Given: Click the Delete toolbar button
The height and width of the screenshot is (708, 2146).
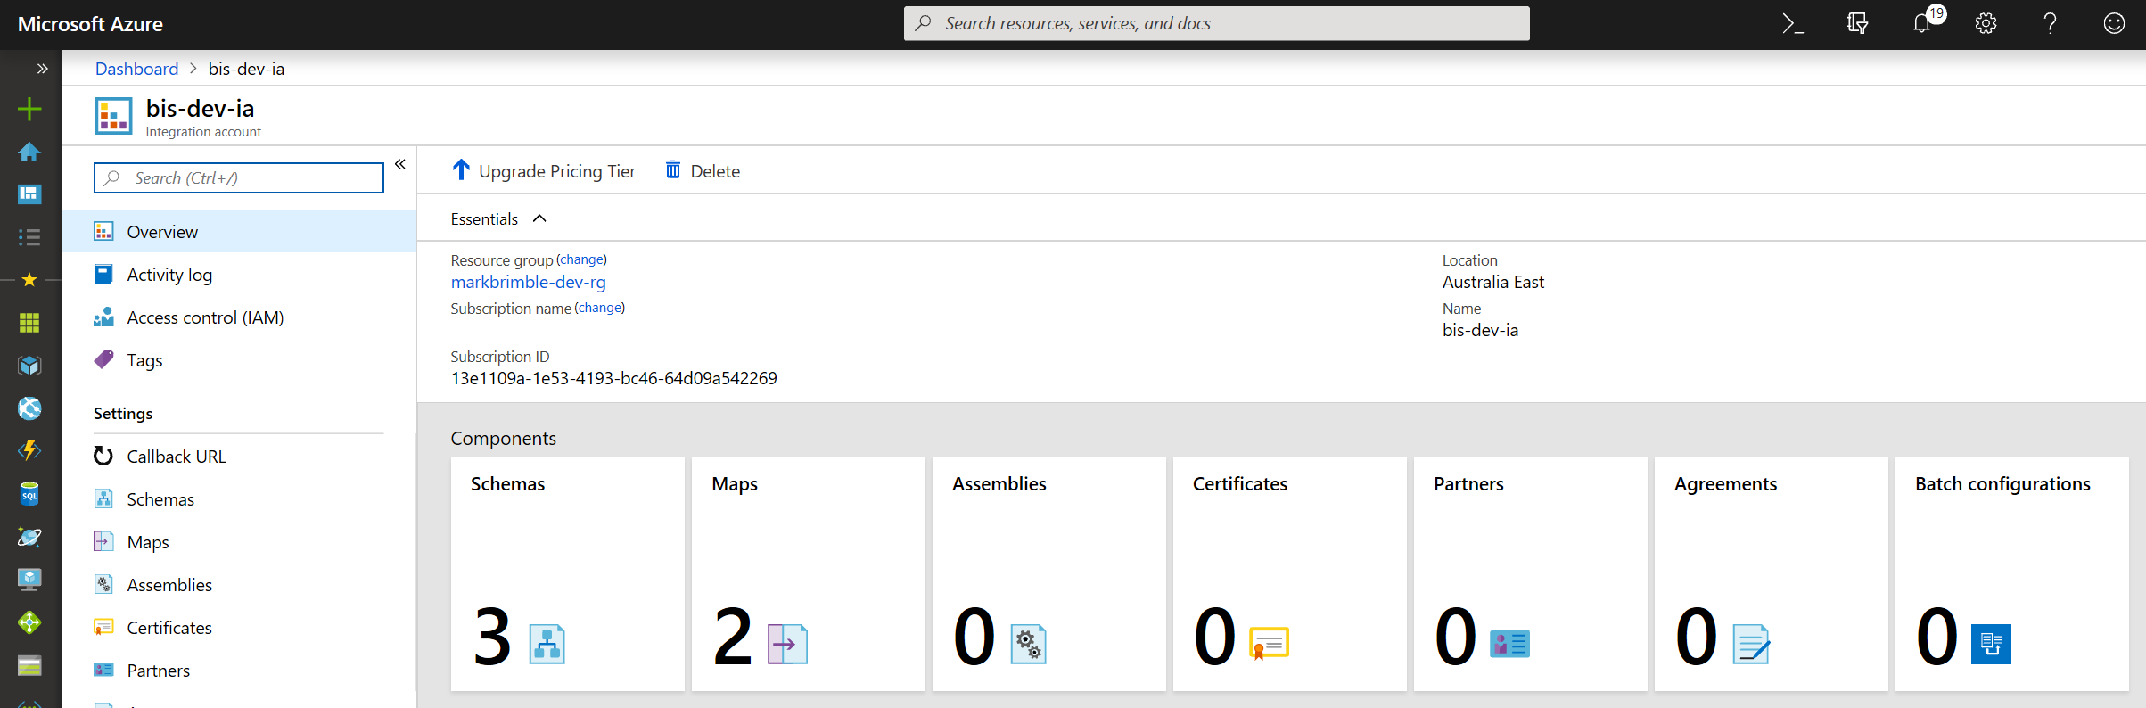Looking at the screenshot, I should 703,170.
